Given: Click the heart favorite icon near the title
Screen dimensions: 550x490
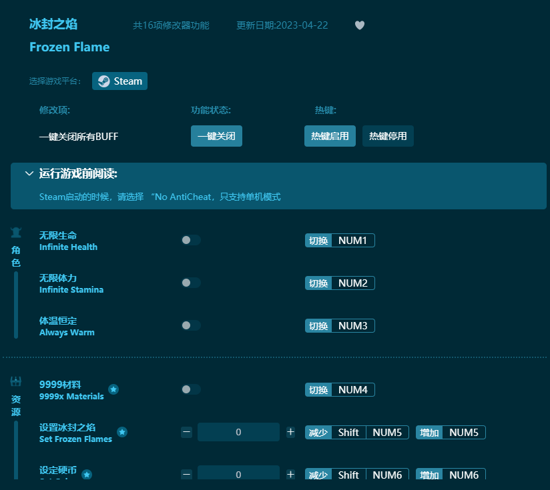Looking at the screenshot, I should point(359,25).
